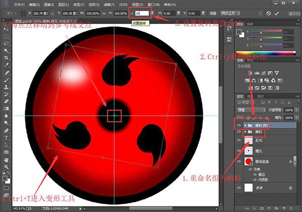The width and height of the screenshot is (302, 212).
Task: Add Vibrance adjustment triangle icon
Action: click(x=277, y=73)
